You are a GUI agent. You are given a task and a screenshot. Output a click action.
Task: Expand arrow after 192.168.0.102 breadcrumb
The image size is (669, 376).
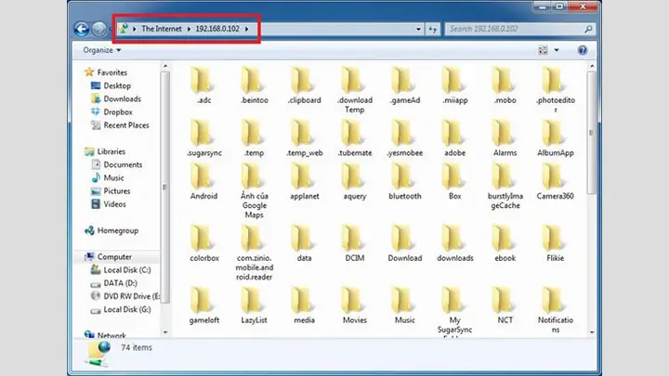(x=246, y=29)
